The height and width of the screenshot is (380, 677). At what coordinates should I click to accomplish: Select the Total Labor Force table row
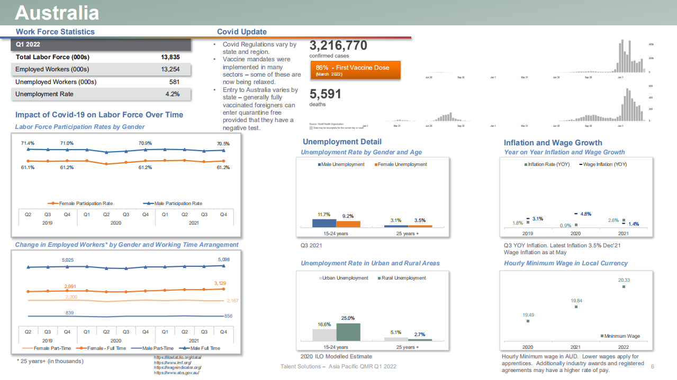click(x=101, y=57)
